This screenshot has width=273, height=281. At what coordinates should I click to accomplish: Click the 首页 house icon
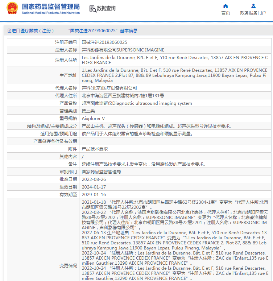coord(226,6)
